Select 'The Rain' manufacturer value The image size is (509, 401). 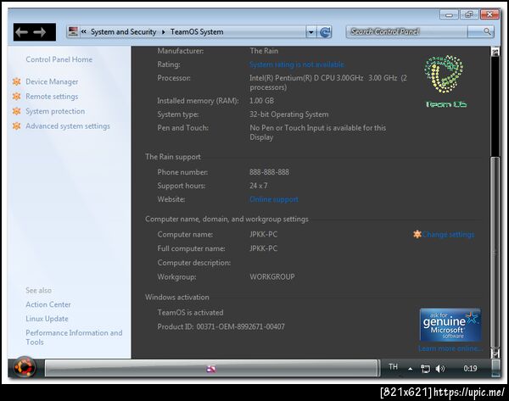point(264,51)
